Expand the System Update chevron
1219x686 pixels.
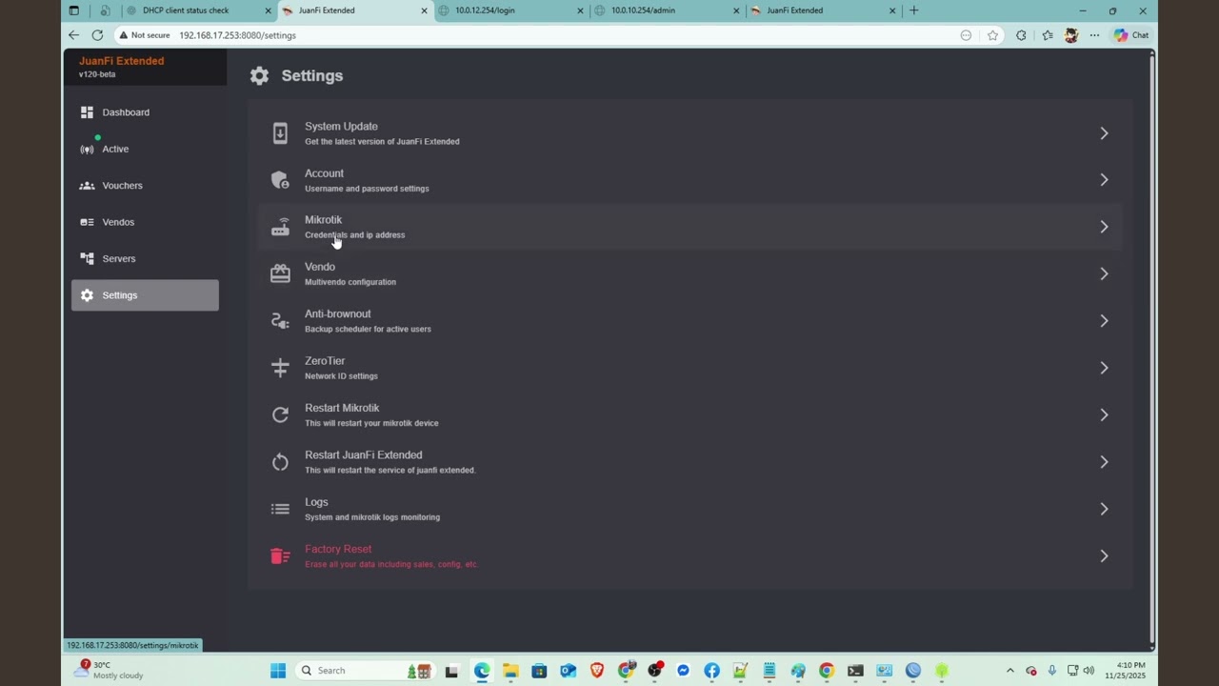(x=1104, y=133)
